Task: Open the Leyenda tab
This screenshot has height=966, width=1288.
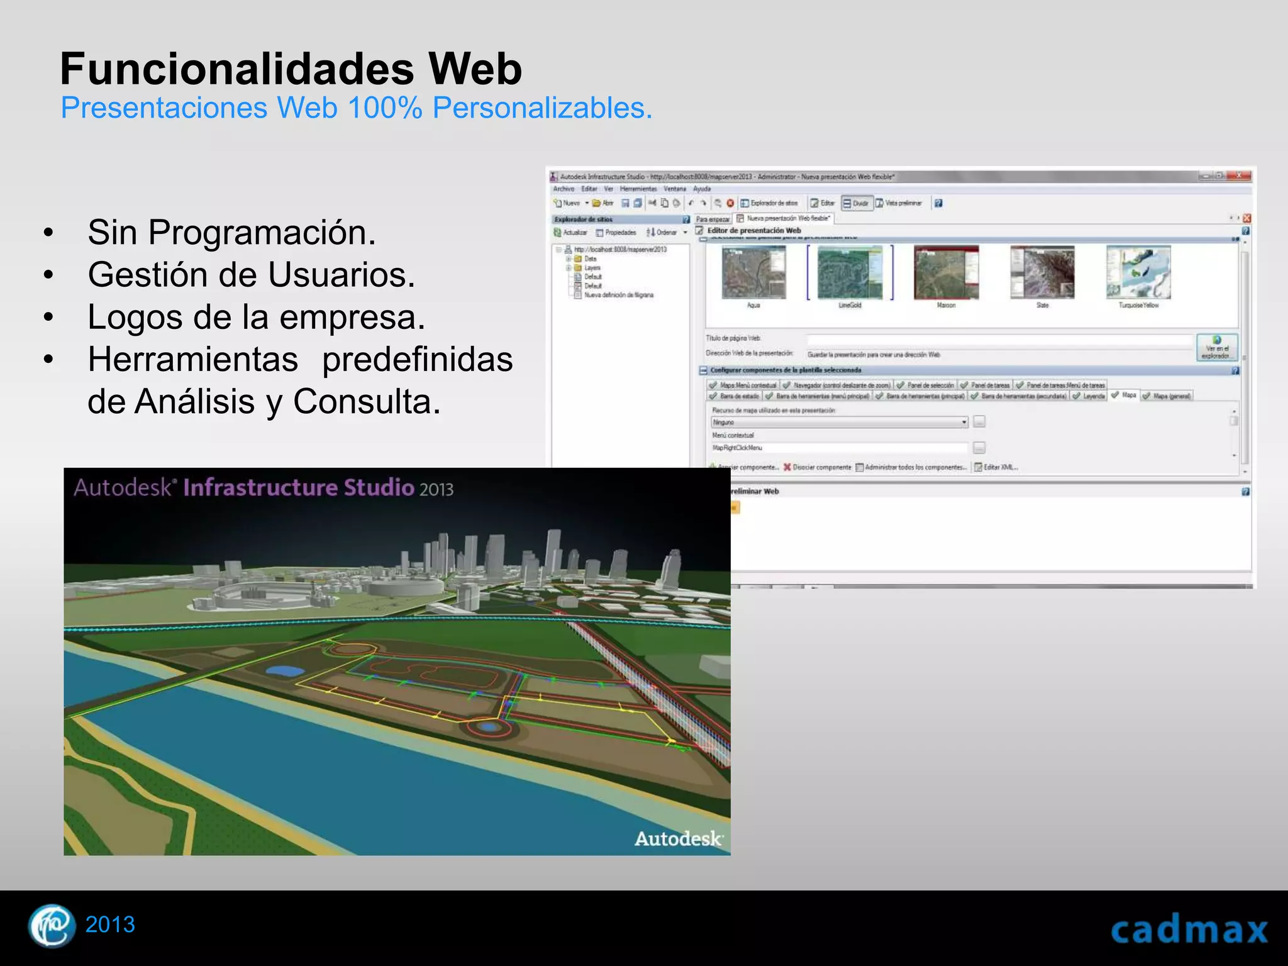Action: (x=1089, y=396)
